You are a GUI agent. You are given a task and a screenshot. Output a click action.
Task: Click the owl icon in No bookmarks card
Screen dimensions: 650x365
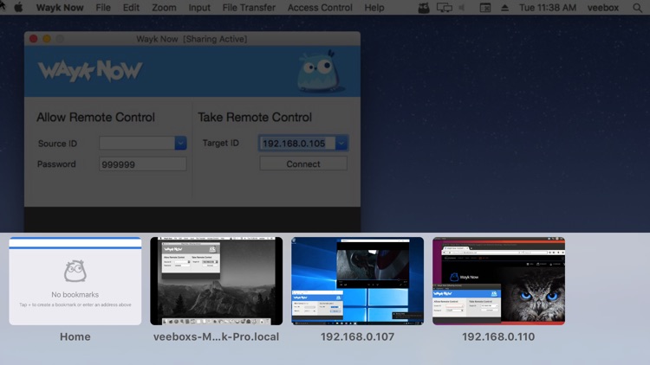coord(75,271)
